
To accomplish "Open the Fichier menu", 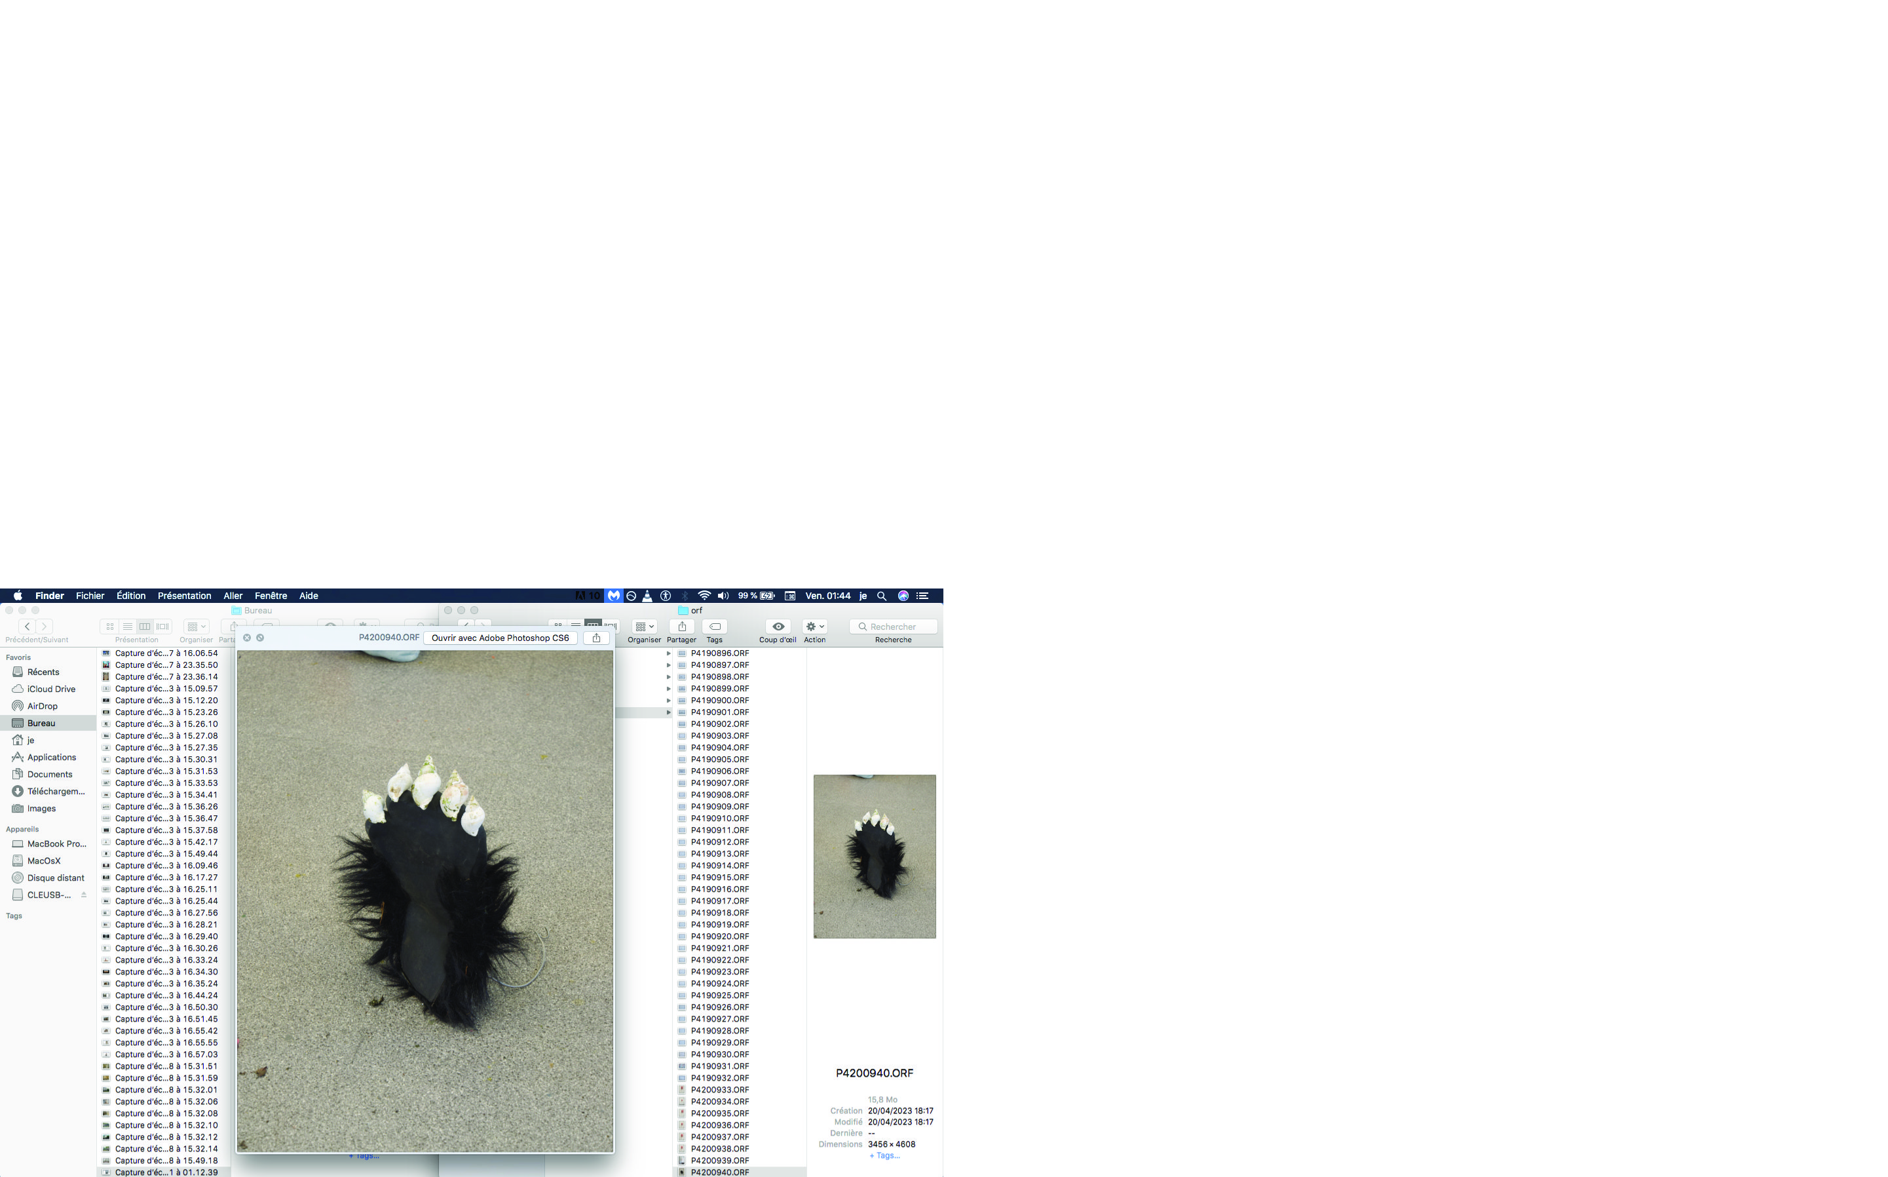I will (90, 596).
